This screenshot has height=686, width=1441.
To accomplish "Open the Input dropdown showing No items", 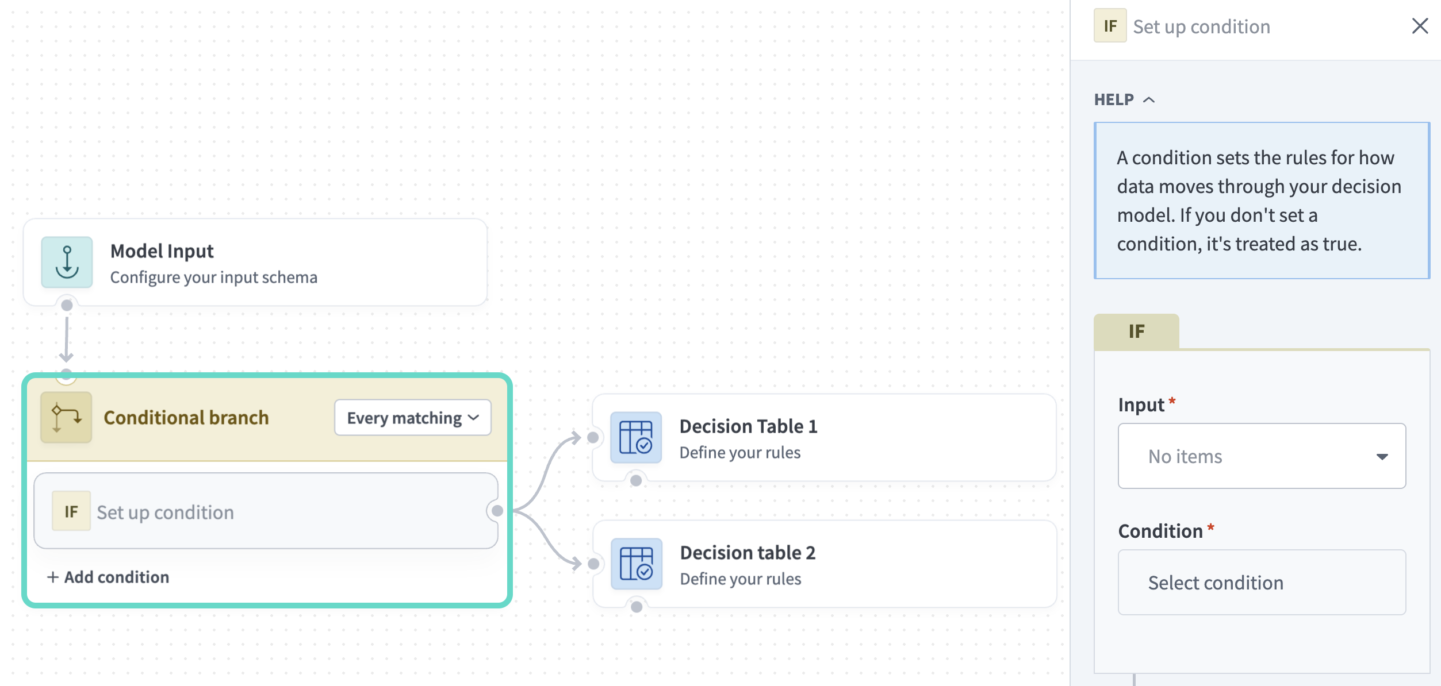I will coord(1261,456).
